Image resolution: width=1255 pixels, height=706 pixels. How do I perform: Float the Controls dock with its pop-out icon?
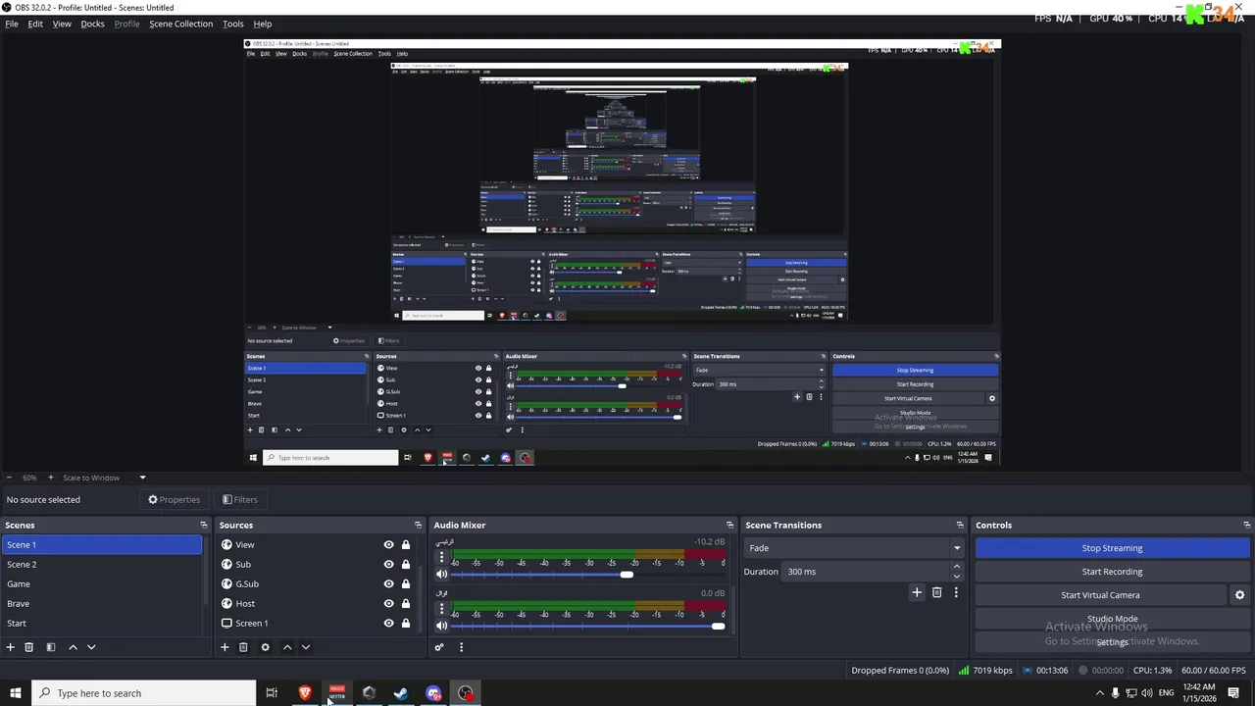click(x=1246, y=526)
